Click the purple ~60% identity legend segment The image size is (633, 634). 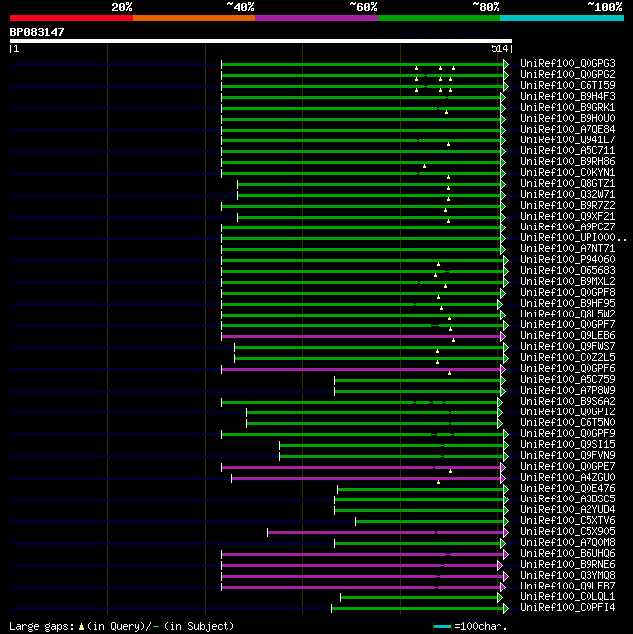coord(316,18)
